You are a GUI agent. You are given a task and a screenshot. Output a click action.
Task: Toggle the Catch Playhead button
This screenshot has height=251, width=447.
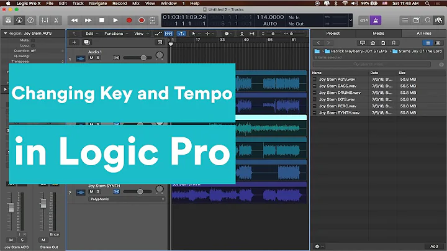click(181, 34)
